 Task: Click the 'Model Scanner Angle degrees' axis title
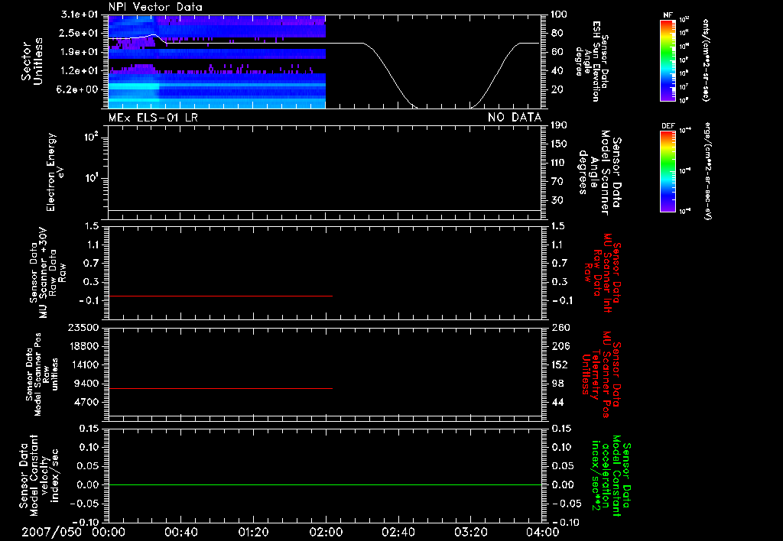(x=599, y=173)
